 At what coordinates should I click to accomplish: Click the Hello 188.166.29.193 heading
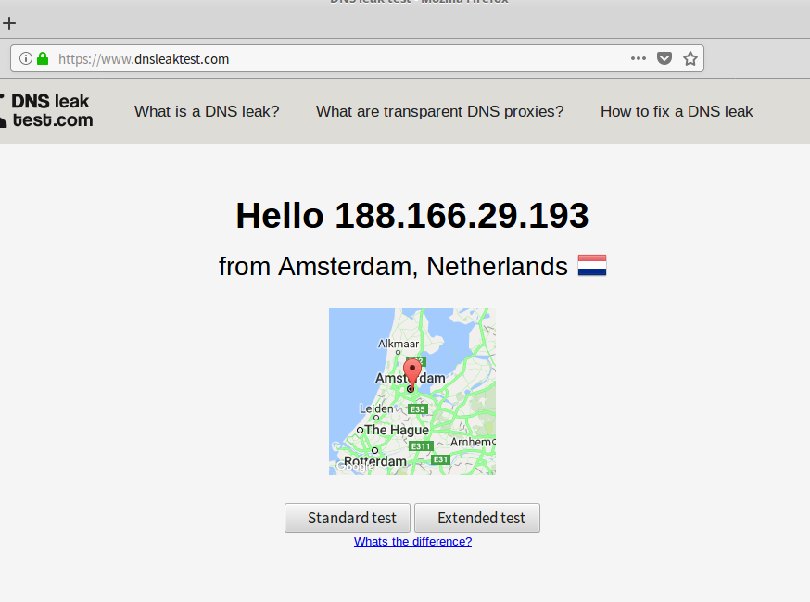pos(411,216)
